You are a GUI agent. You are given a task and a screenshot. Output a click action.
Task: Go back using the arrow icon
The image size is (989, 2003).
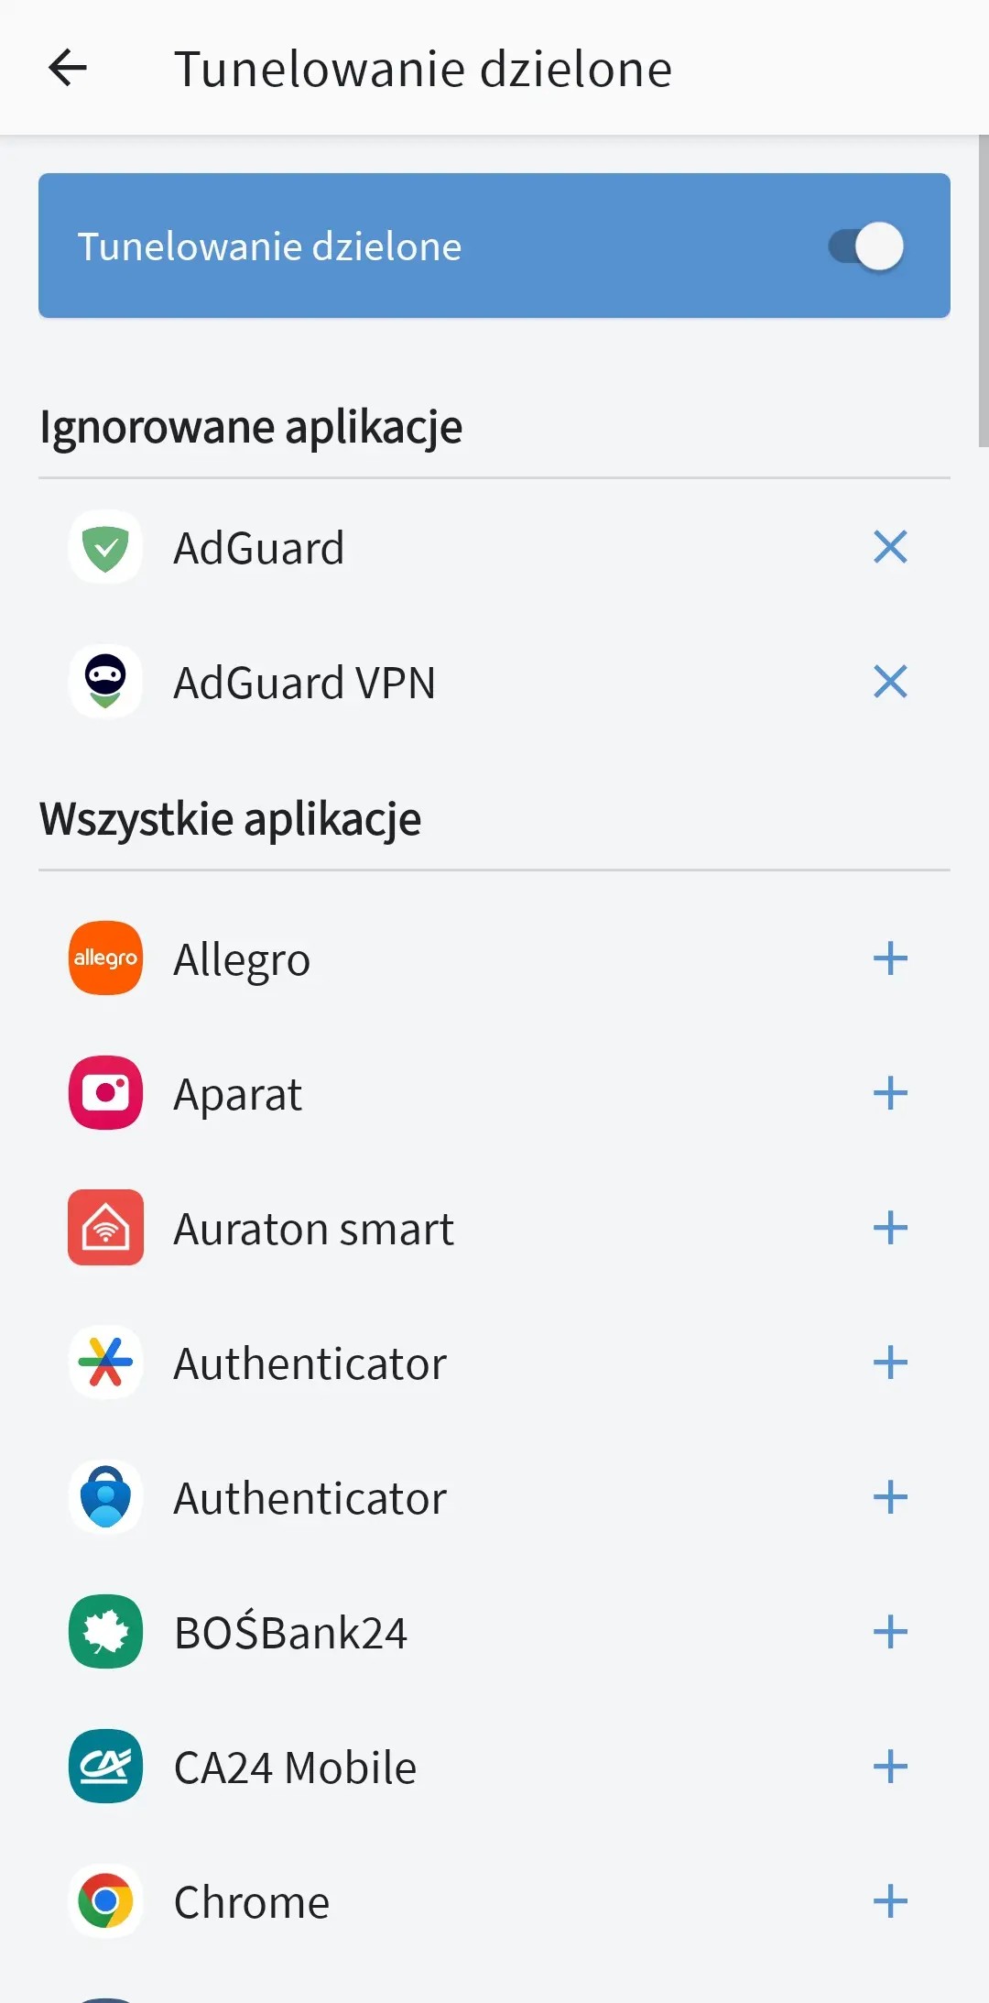tap(67, 68)
